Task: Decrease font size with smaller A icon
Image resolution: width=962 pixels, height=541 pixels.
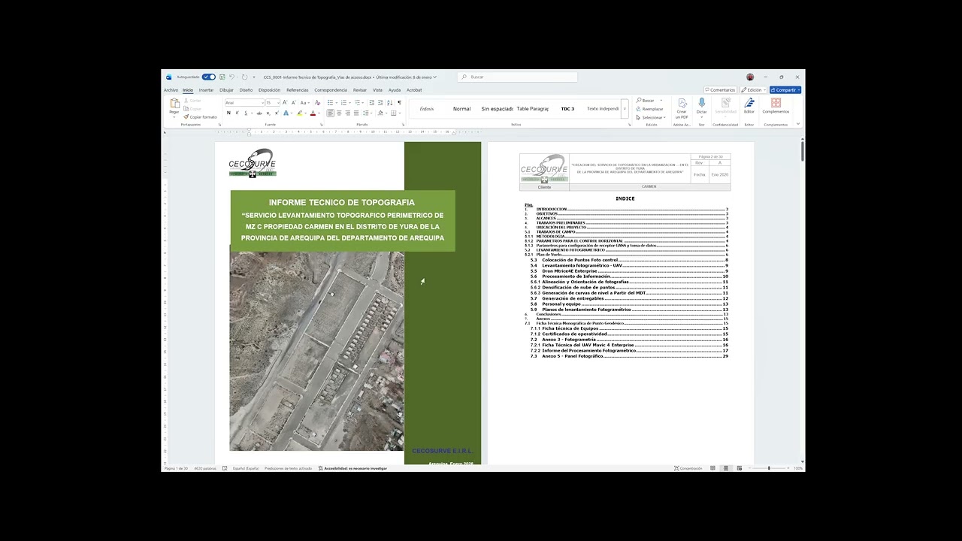Action: pos(294,102)
